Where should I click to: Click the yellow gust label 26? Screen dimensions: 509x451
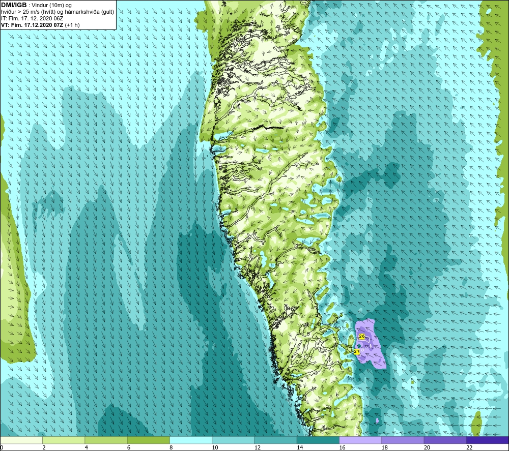(x=362, y=337)
